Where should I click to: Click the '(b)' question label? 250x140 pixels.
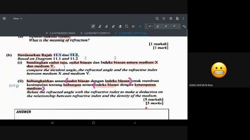9,55
